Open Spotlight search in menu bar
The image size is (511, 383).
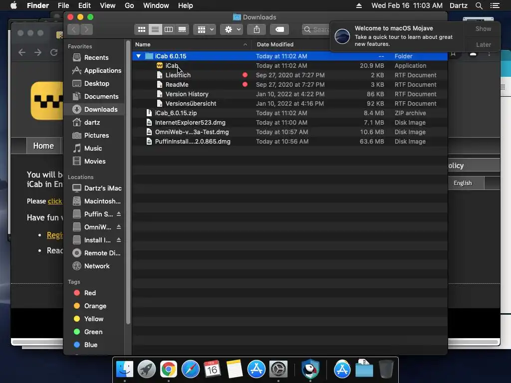coord(479,5)
